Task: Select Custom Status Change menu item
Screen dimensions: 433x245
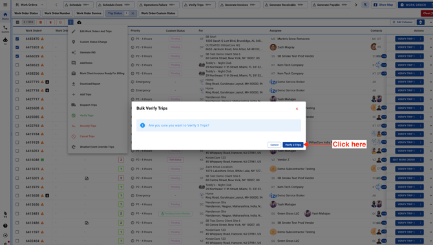Action: [x=93, y=42]
